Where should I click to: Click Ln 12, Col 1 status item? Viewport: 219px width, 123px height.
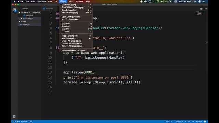pyautogui.click(x=169, y=122)
